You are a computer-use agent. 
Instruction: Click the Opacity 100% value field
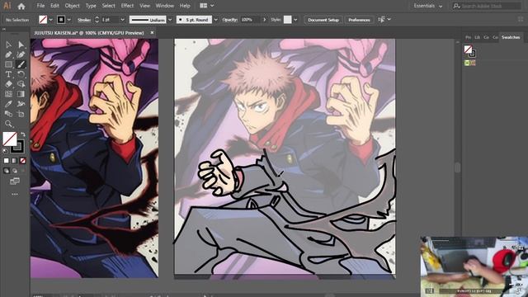(x=250, y=20)
